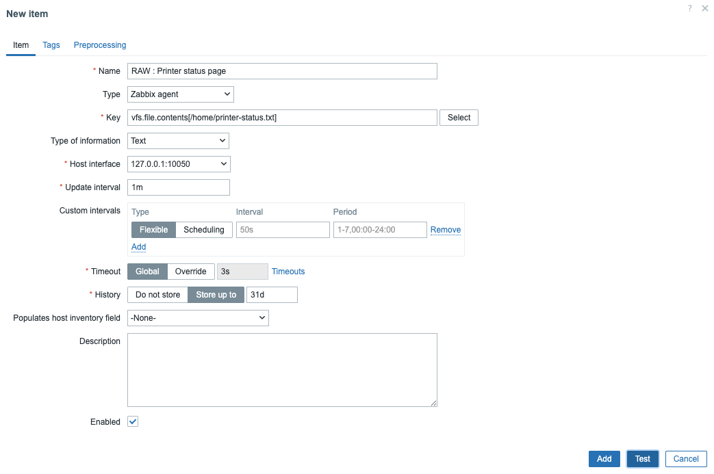This screenshot has width=714, height=474.
Task: Open the Preprocessing tab
Action: [x=100, y=45]
